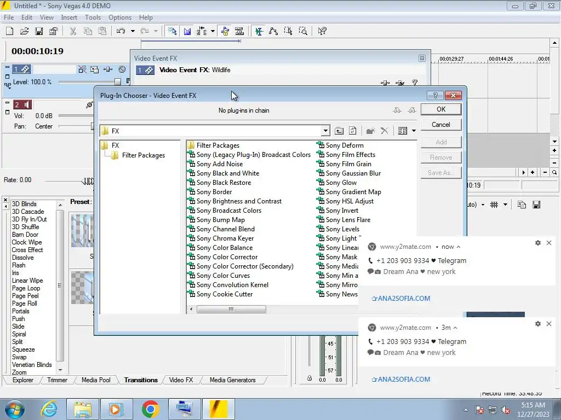The width and height of the screenshot is (561, 420).
Task: Click the Up One Level folder icon
Action: click(x=339, y=131)
